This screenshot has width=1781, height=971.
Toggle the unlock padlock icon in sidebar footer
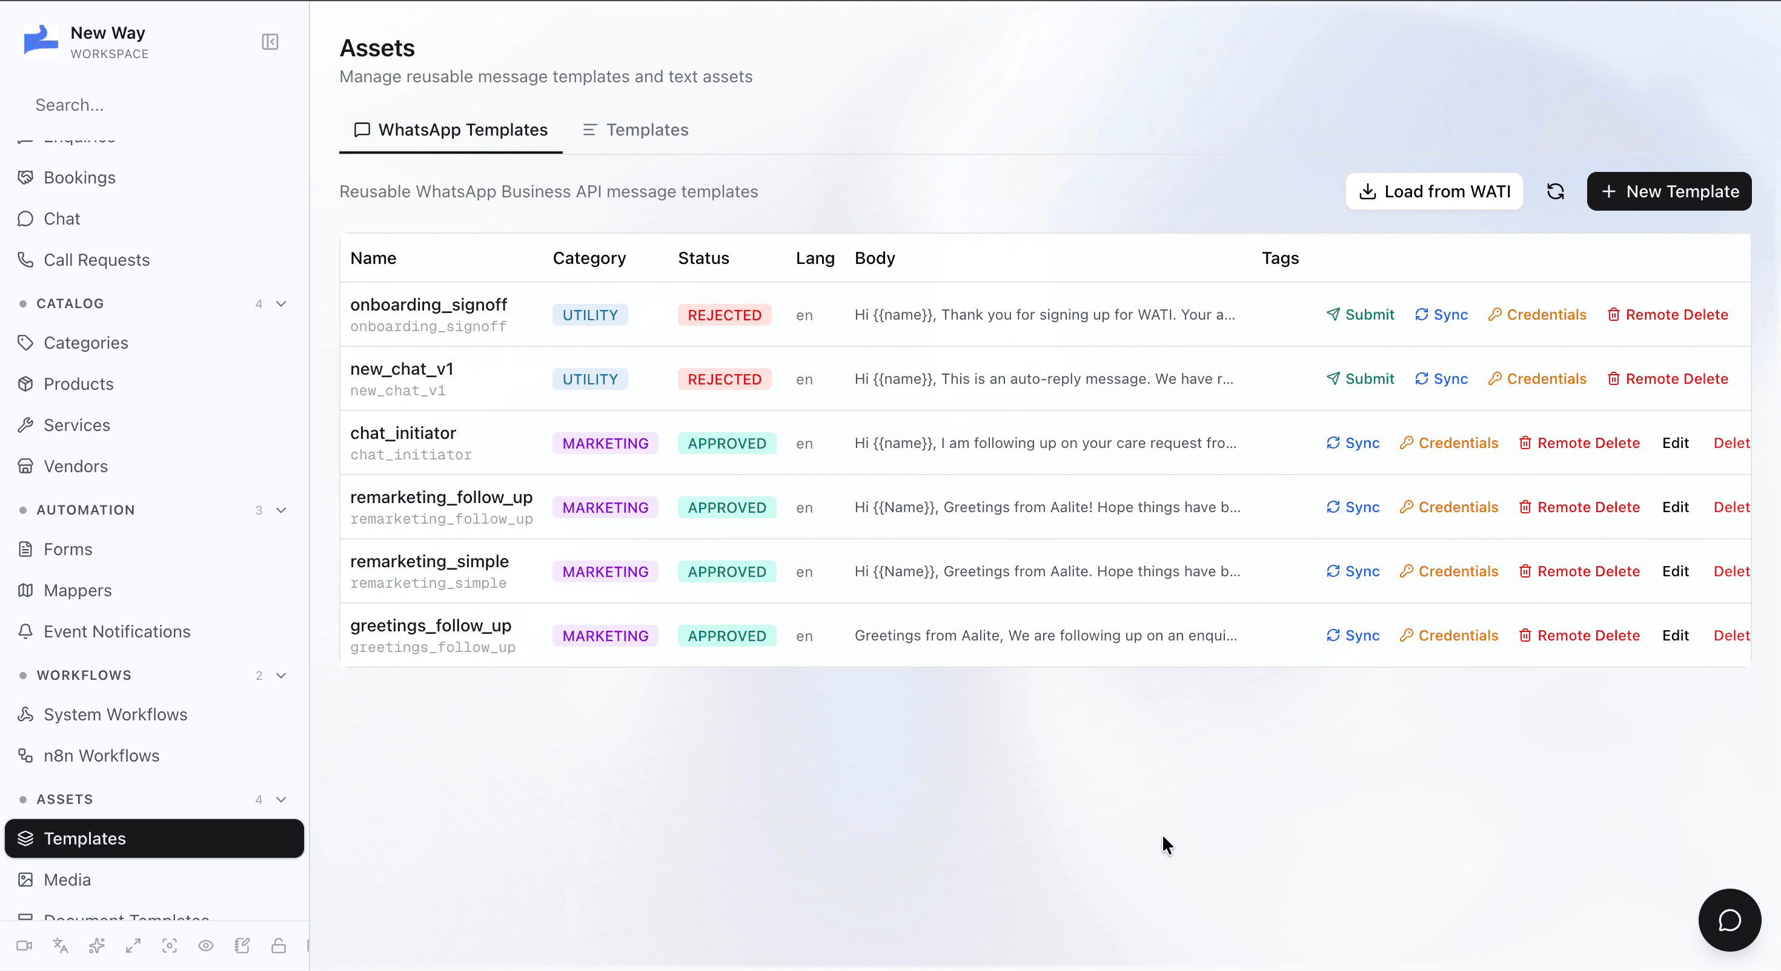tap(279, 946)
